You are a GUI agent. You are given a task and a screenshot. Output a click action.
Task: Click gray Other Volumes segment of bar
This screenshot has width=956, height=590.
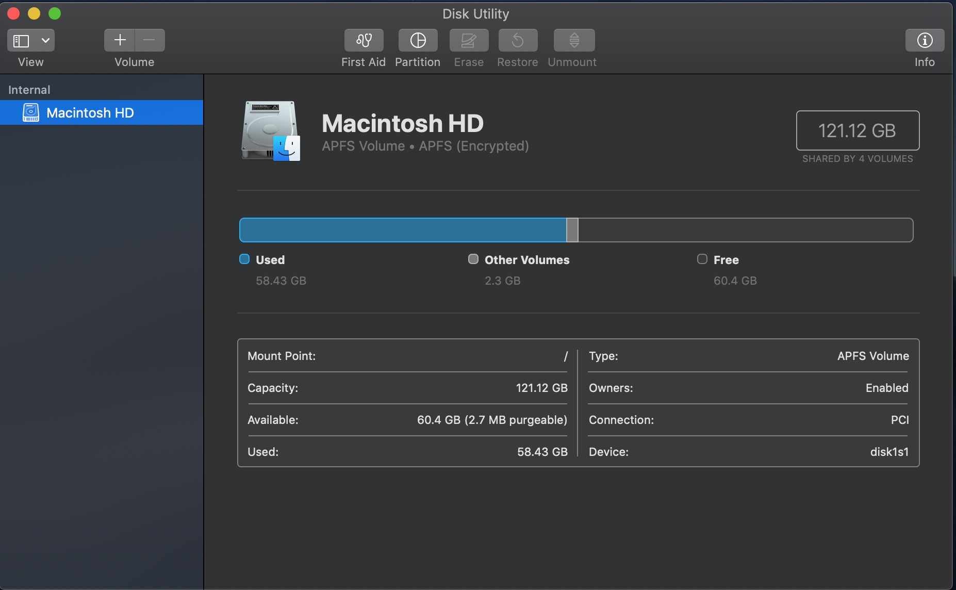point(572,230)
